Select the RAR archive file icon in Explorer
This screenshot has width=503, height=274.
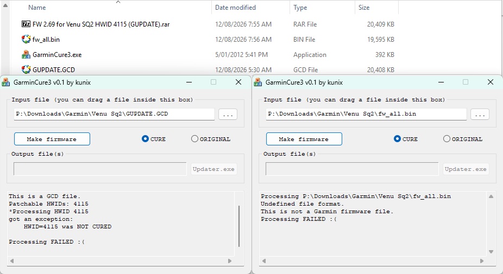coord(26,24)
